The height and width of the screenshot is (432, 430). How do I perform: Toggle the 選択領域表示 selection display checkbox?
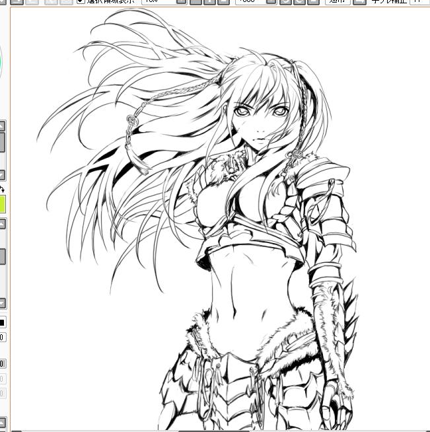[81, 1]
